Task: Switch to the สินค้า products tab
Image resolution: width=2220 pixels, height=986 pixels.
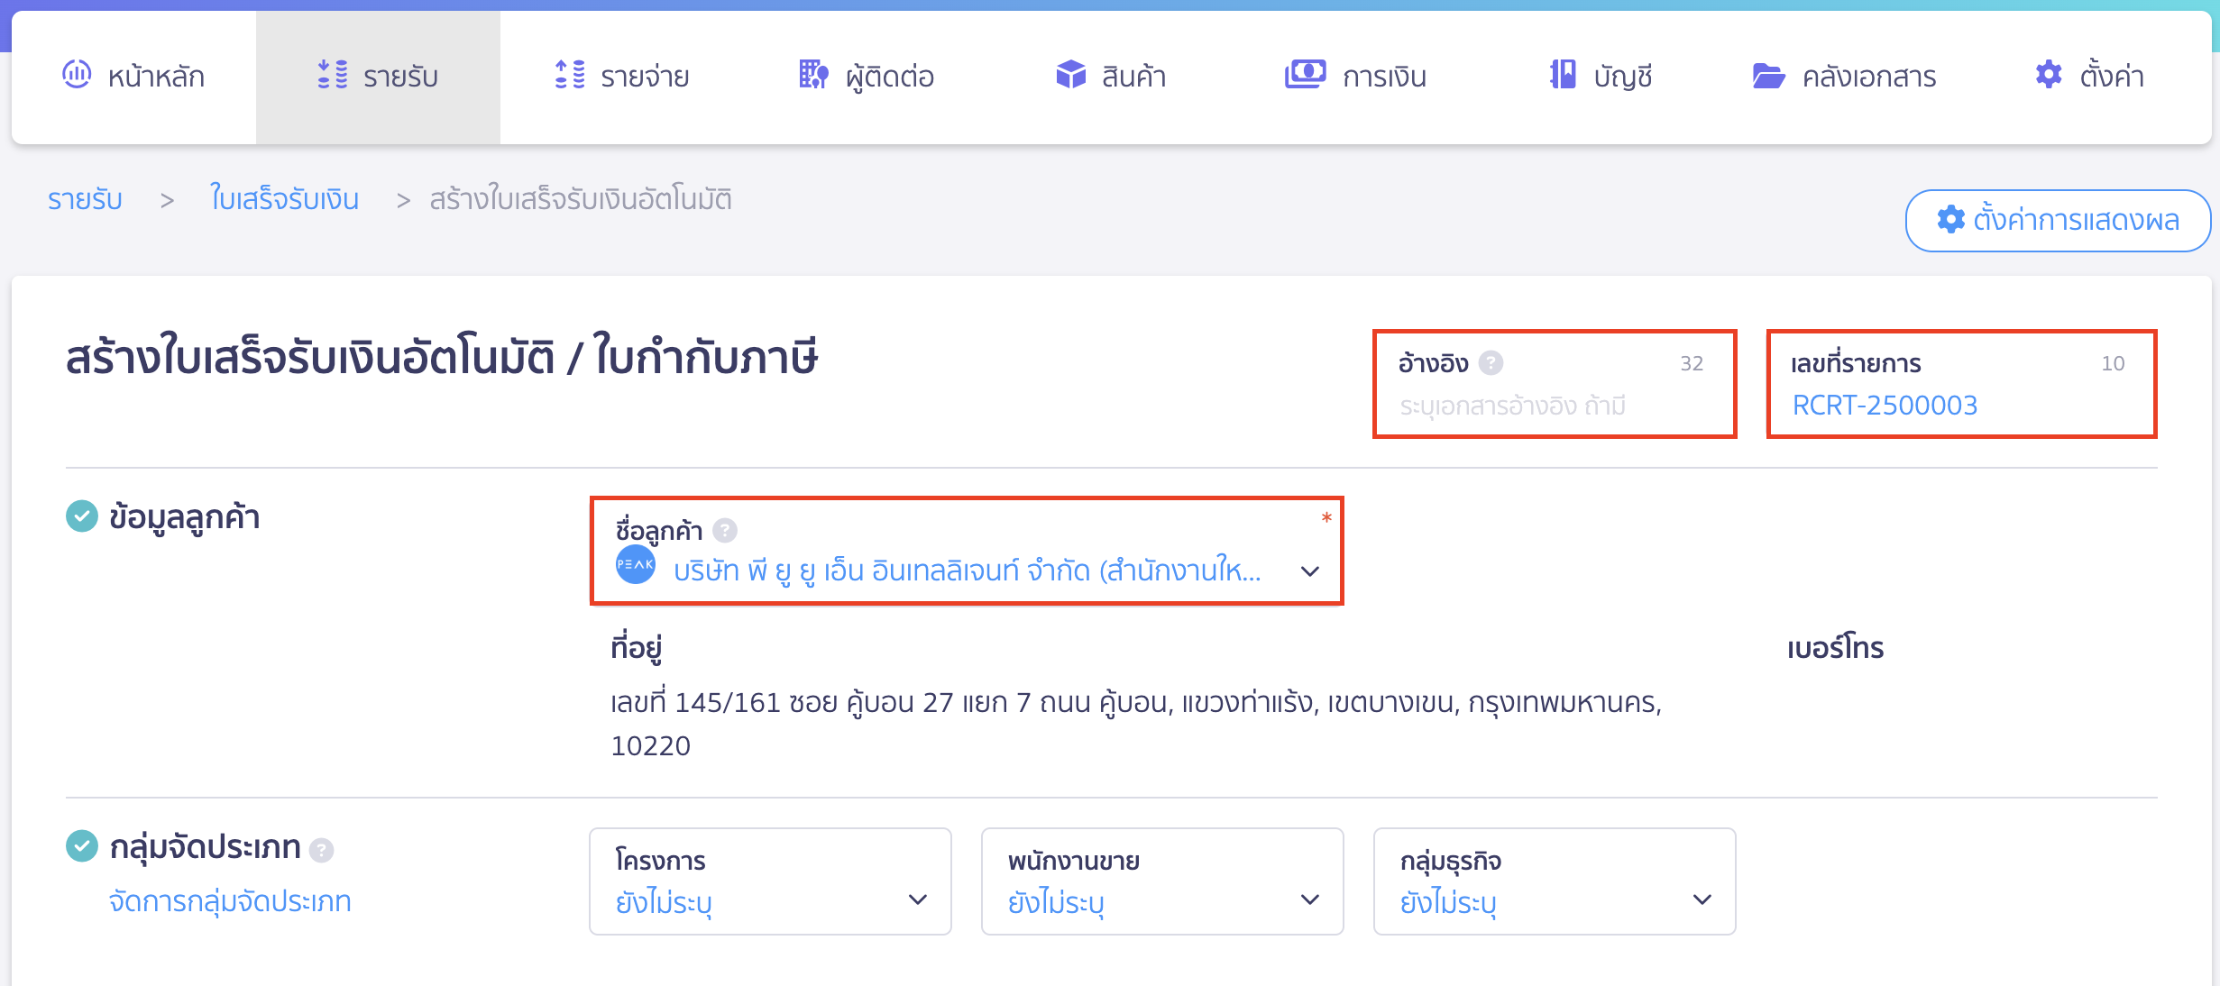Action: [x=1110, y=77]
